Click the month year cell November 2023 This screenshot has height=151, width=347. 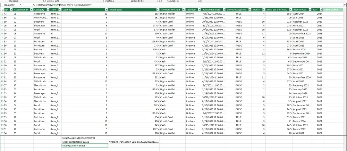[x=302, y=34]
